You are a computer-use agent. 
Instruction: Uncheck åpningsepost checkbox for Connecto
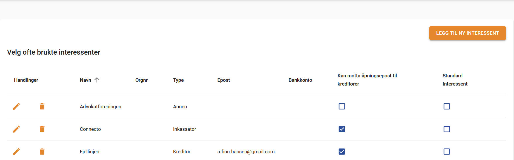342,129
